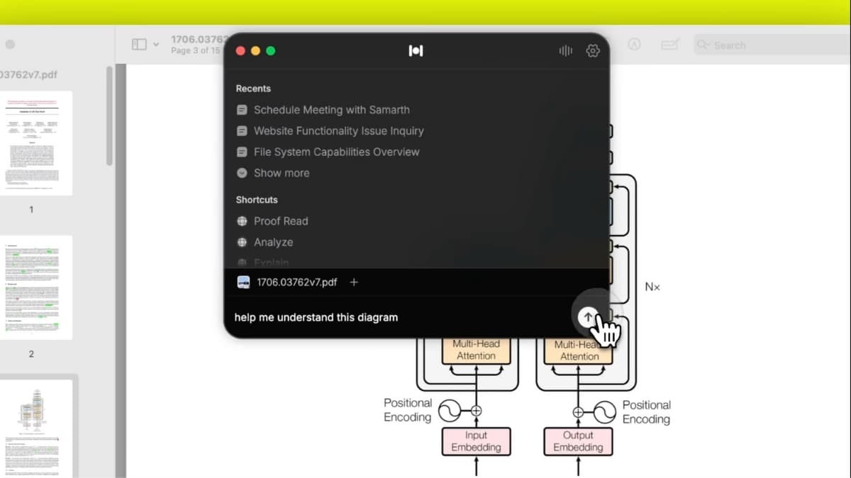The width and height of the screenshot is (851, 478).
Task: Click the Recents section heading
Action: click(253, 89)
